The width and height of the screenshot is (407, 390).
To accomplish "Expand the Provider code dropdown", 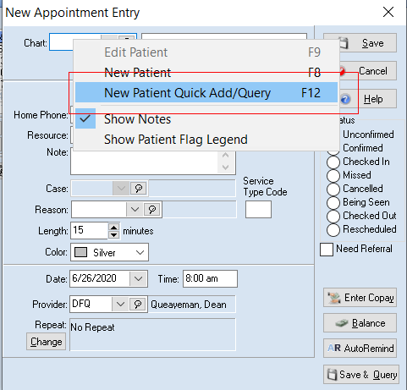I will tap(120, 305).
